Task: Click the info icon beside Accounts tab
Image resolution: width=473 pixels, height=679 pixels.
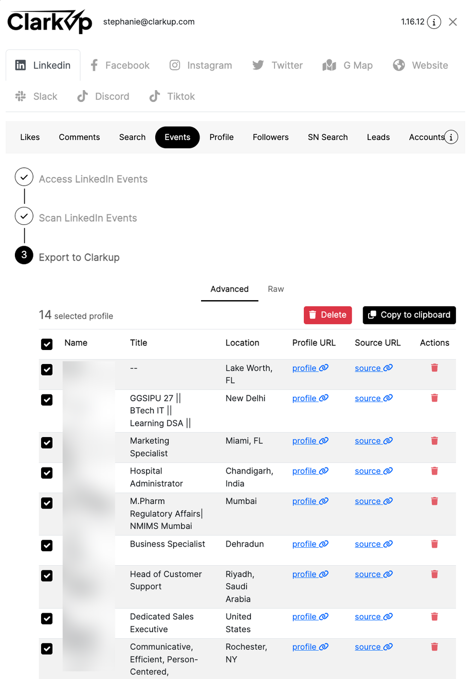Action: point(451,137)
